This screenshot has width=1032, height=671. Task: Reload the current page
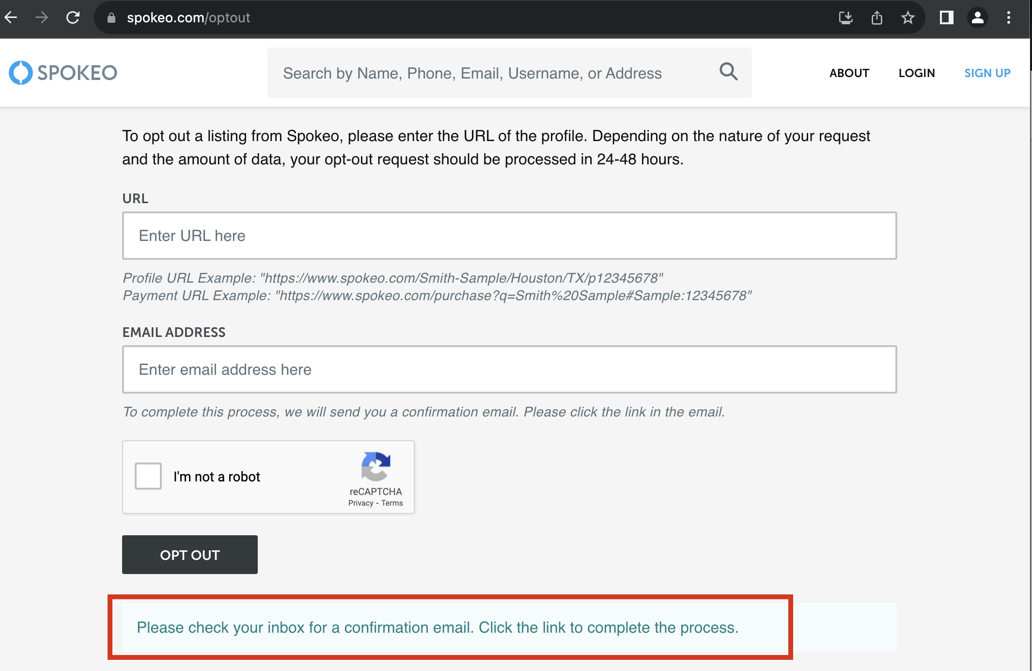(73, 17)
